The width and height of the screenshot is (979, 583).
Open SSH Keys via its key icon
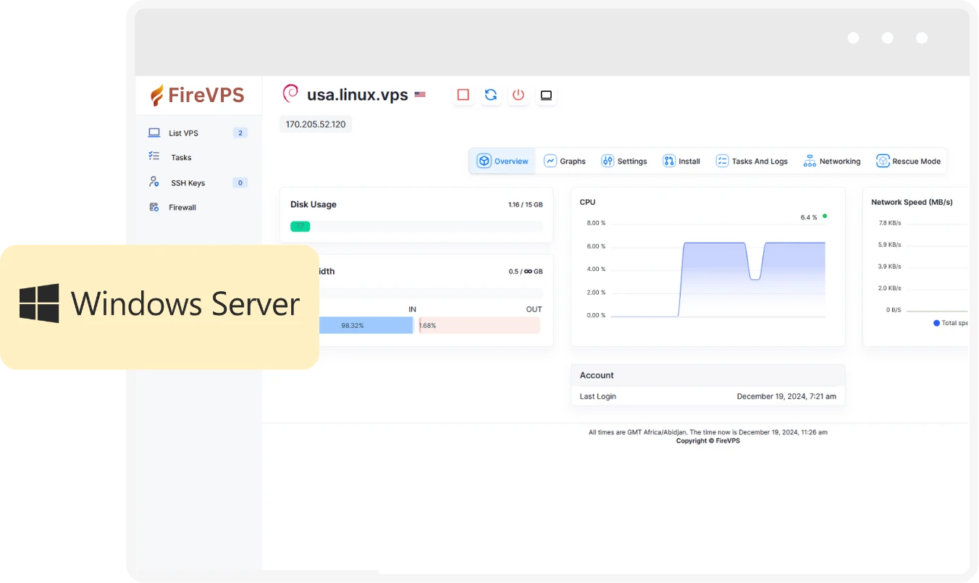click(154, 182)
